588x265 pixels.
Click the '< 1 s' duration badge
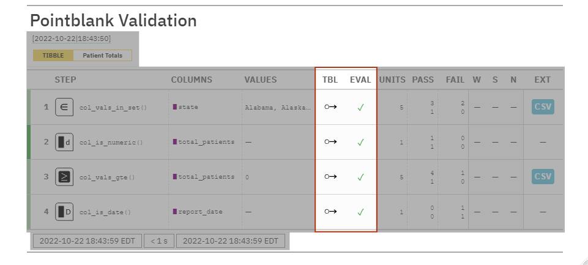(159, 241)
